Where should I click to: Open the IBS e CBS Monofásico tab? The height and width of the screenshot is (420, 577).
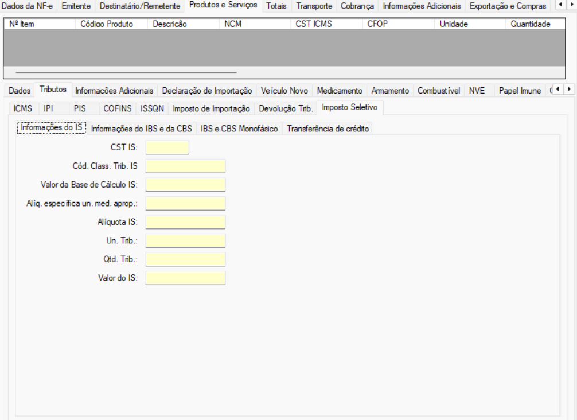point(239,129)
